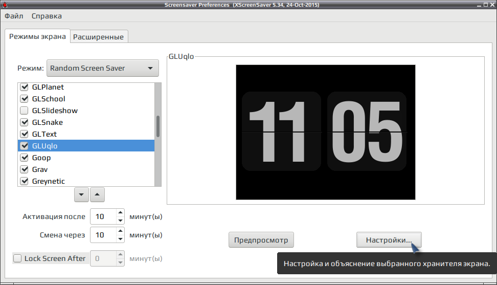Image resolution: width=497 pixels, height=285 pixels.
Task: Select the GLSchool list entry
Action: coord(86,99)
